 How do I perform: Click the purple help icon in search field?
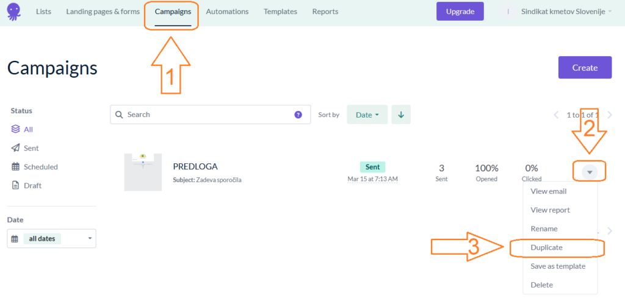(x=298, y=115)
